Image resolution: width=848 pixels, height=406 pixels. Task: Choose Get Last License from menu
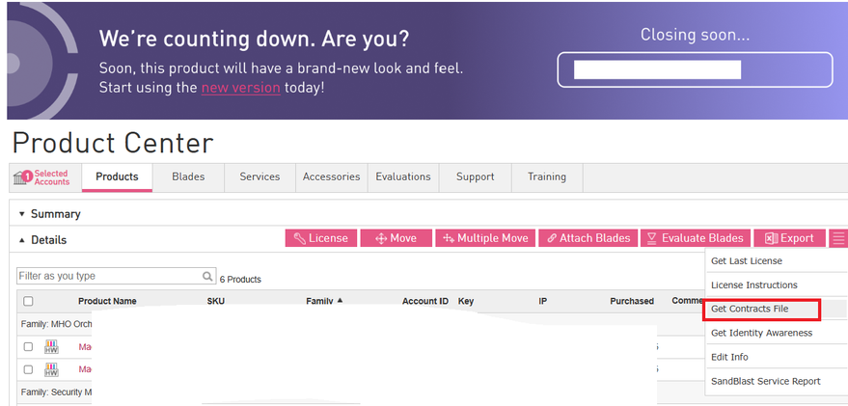777,261
